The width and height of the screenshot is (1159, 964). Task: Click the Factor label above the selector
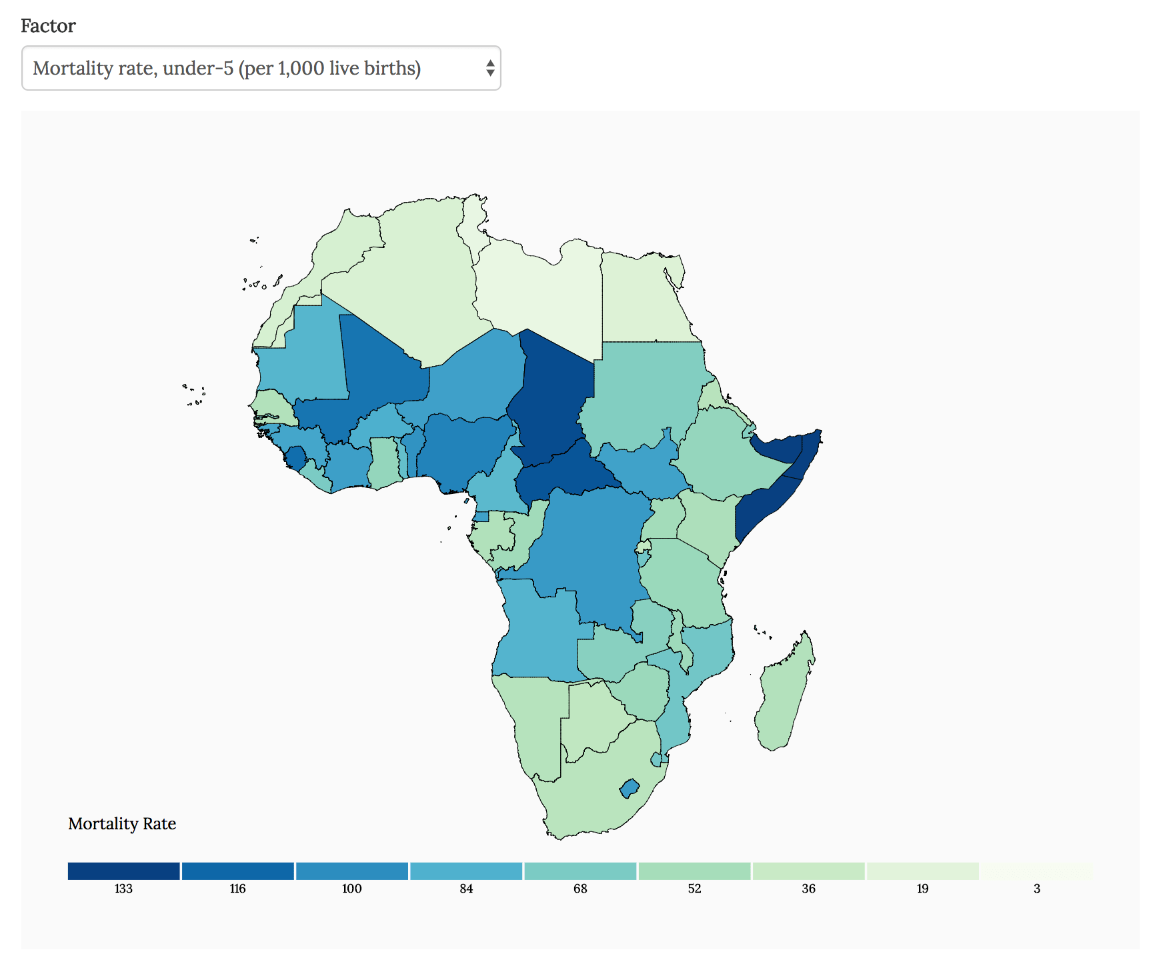pyautogui.click(x=47, y=26)
